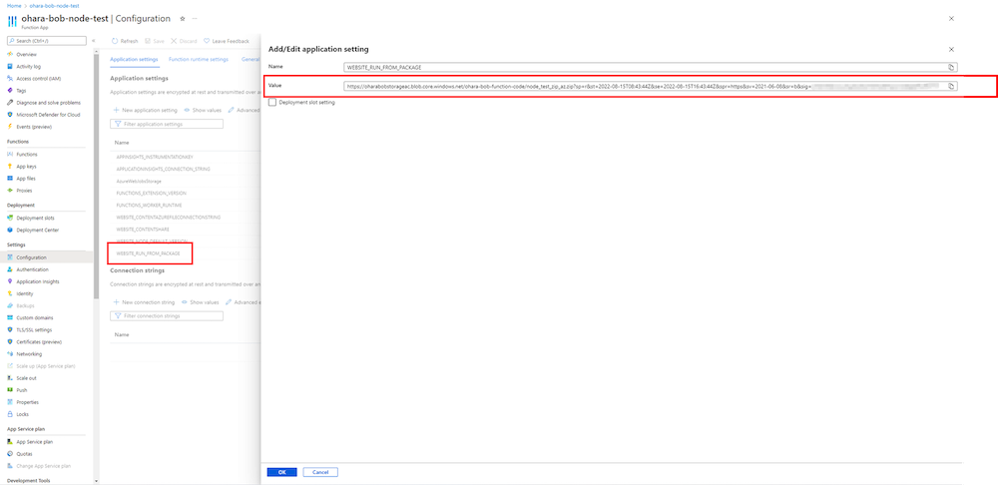
Task: Open Authentication settings
Action: (x=32, y=269)
